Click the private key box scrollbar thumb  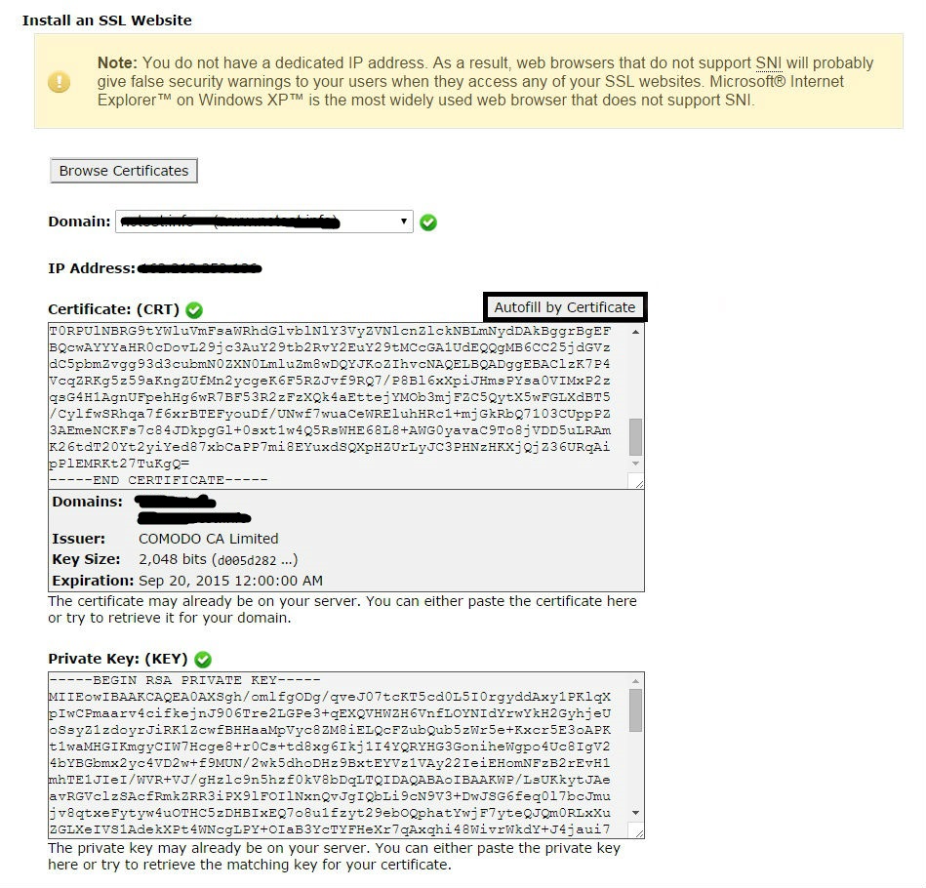[x=635, y=710]
